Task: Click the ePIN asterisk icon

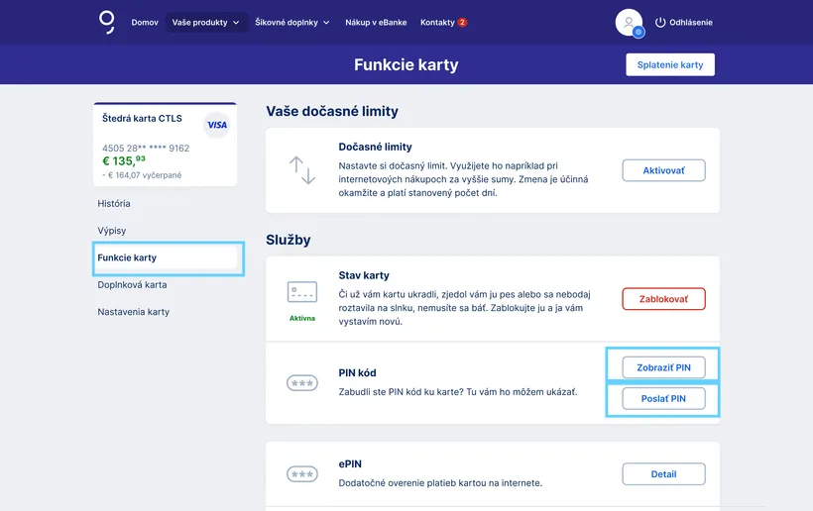Action: (301, 474)
